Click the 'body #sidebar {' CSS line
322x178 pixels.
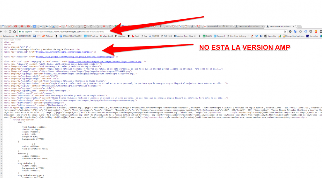pyautogui.click(x=26, y=163)
